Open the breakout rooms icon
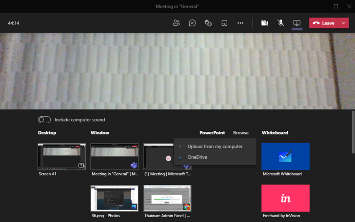Screen dimensions: 355x222 pyautogui.click(x=224, y=23)
